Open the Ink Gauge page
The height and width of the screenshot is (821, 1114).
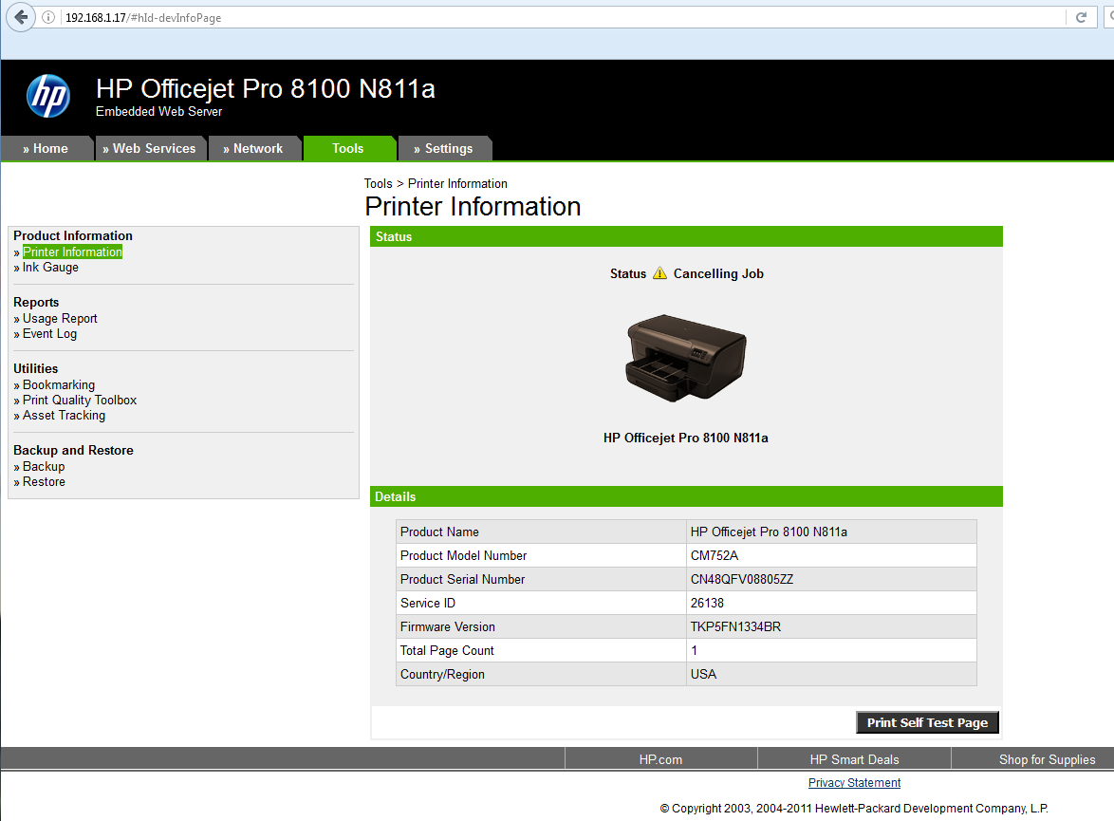[50, 268]
